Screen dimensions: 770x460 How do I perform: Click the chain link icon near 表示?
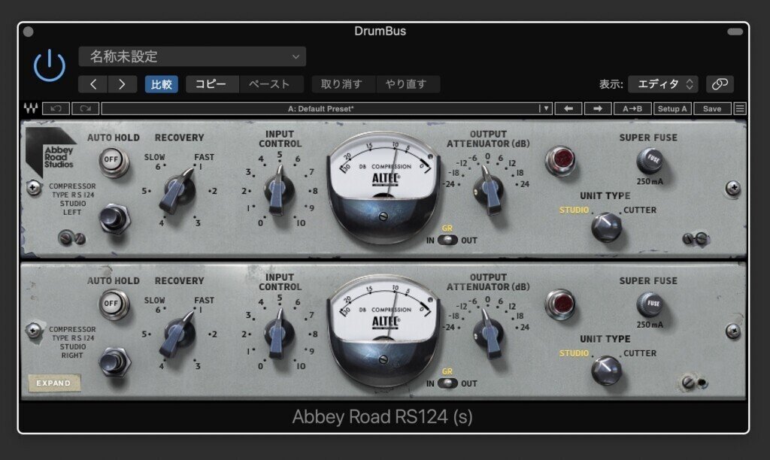coord(719,84)
